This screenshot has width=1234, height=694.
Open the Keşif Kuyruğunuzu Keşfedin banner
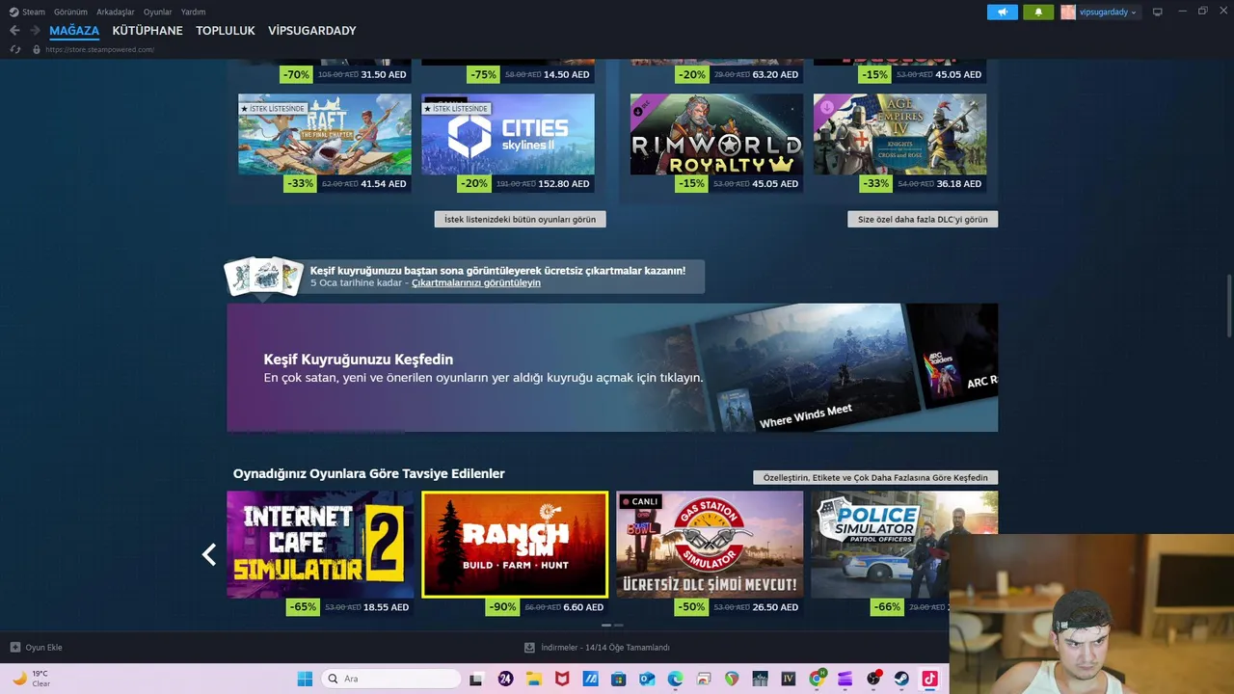[612, 367]
